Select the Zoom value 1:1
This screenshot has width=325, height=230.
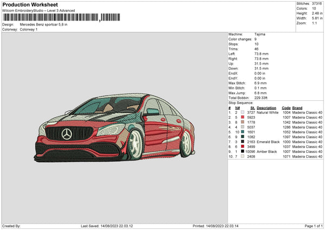(x=314, y=23)
